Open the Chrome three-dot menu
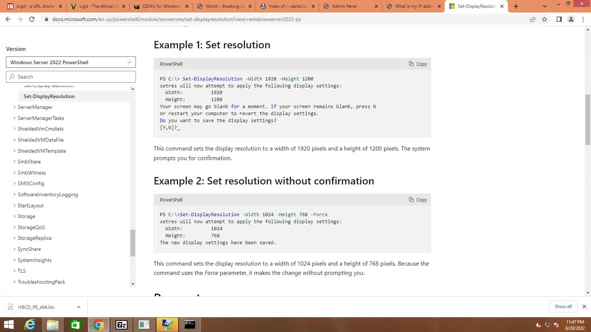This screenshot has width=591, height=332. tap(583, 19)
